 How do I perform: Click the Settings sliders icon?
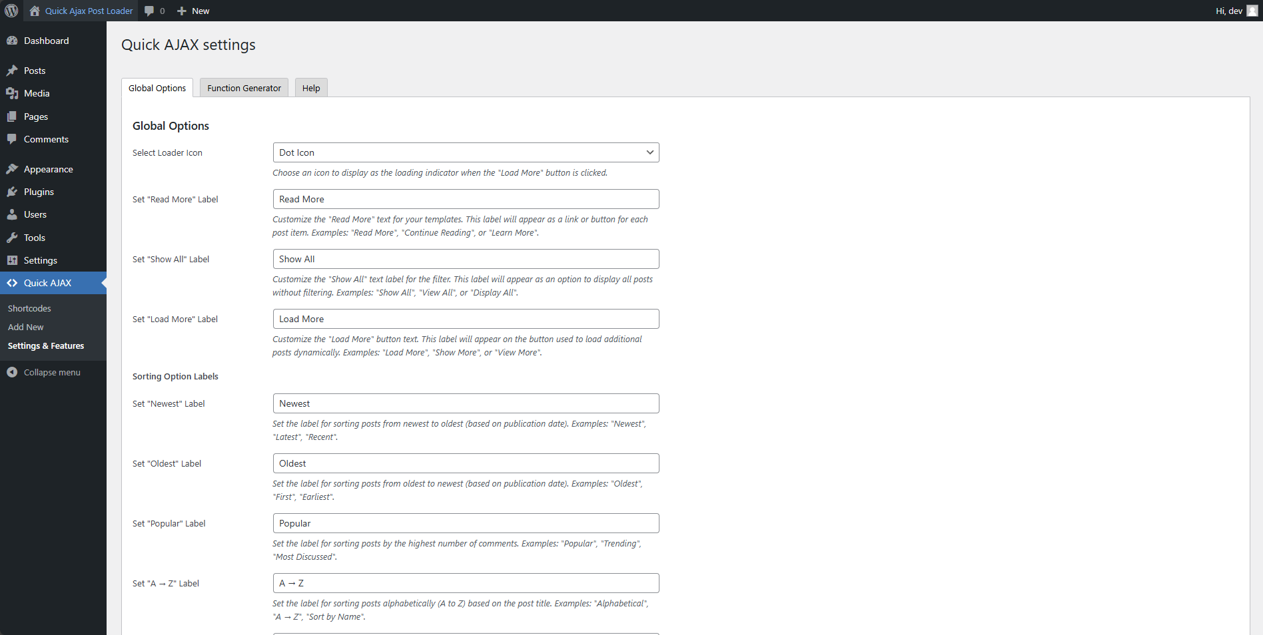12,260
